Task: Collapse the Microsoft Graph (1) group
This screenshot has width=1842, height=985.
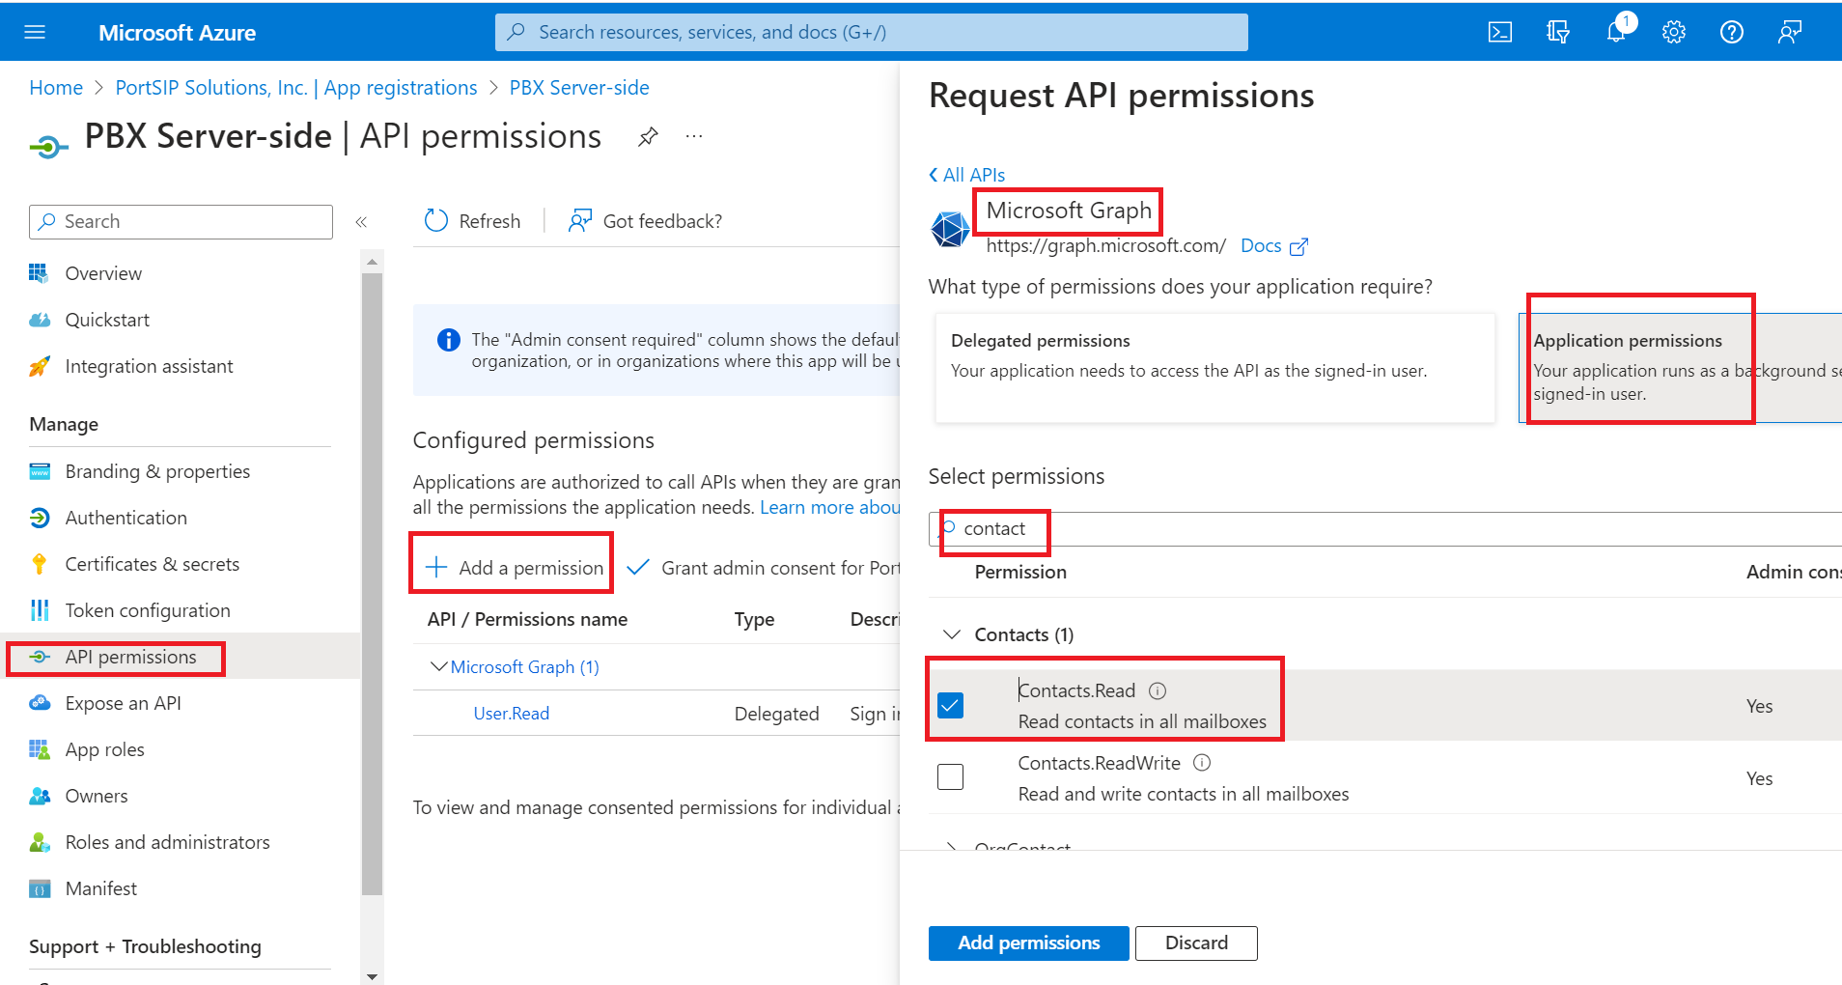Action: pos(439,666)
